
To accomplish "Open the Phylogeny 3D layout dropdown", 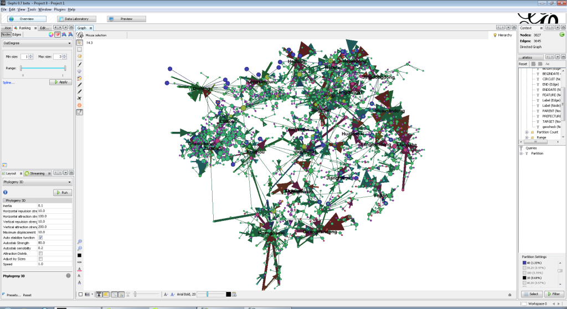I will (37, 182).
